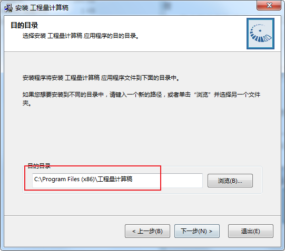This screenshot has height=251, width=285.
Task: Click the installer icon in the title bar
Action: coord(8,8)
